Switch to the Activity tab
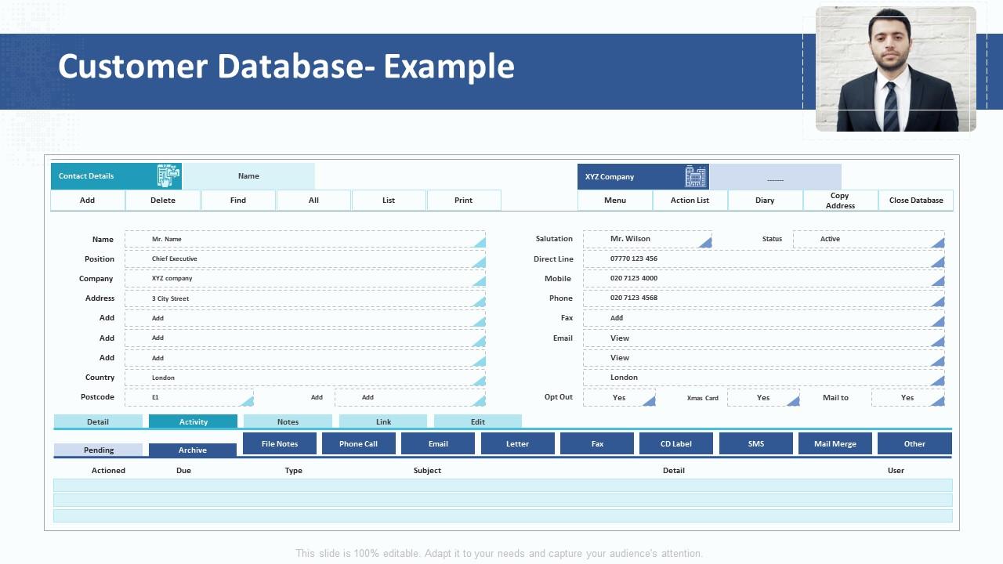Screen dimensions: 1003x564 [193, 421]
